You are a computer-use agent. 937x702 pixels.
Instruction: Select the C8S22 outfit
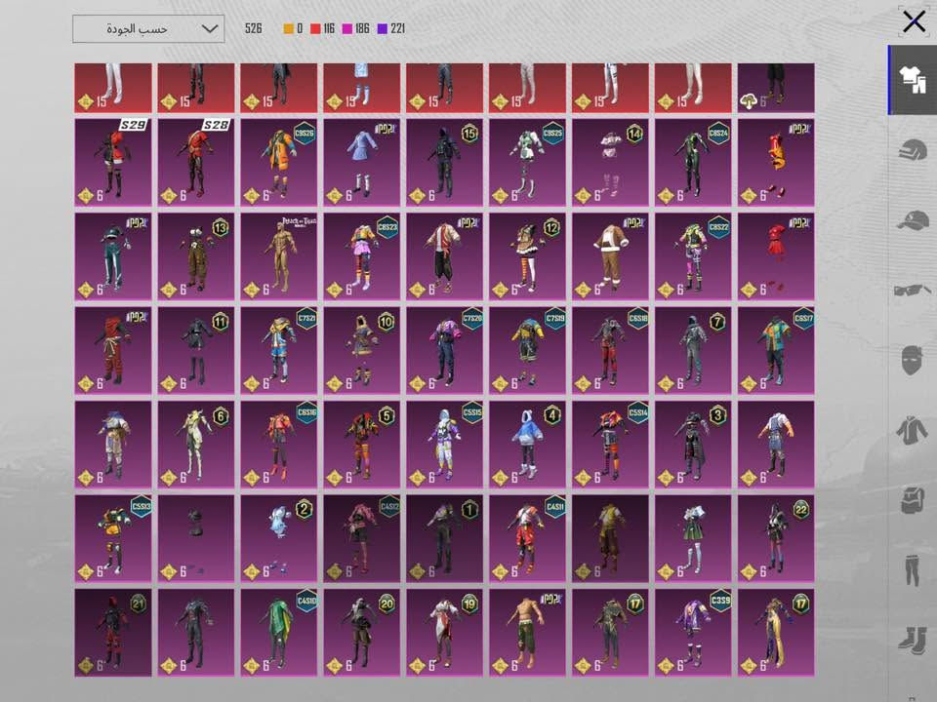[693, 256]
